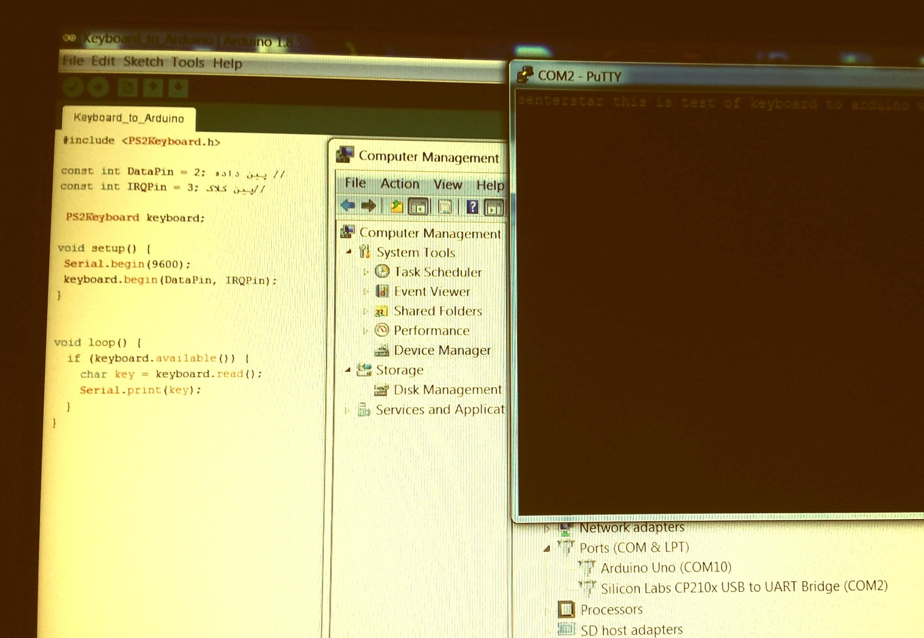Select Arduino Uno (COM10) device

click(666, 567)
